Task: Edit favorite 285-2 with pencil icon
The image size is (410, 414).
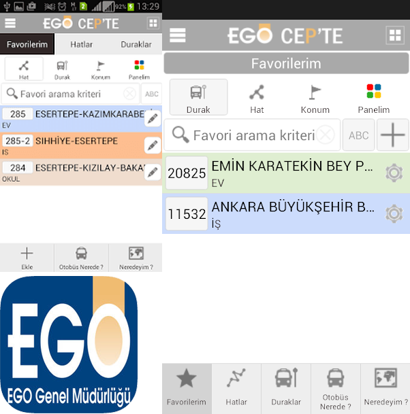Action: point(153,145)
